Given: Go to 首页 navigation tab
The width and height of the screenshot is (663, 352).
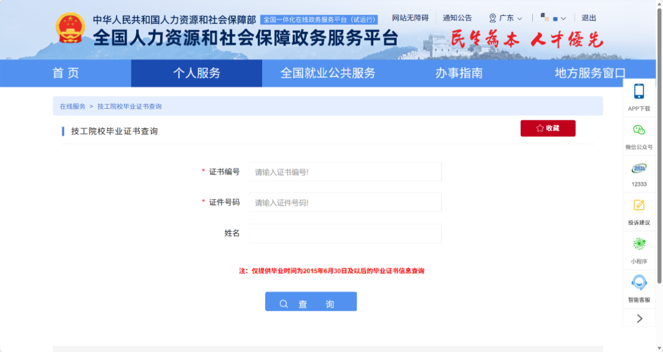Looking at the screenshot, I should [66, 73].
